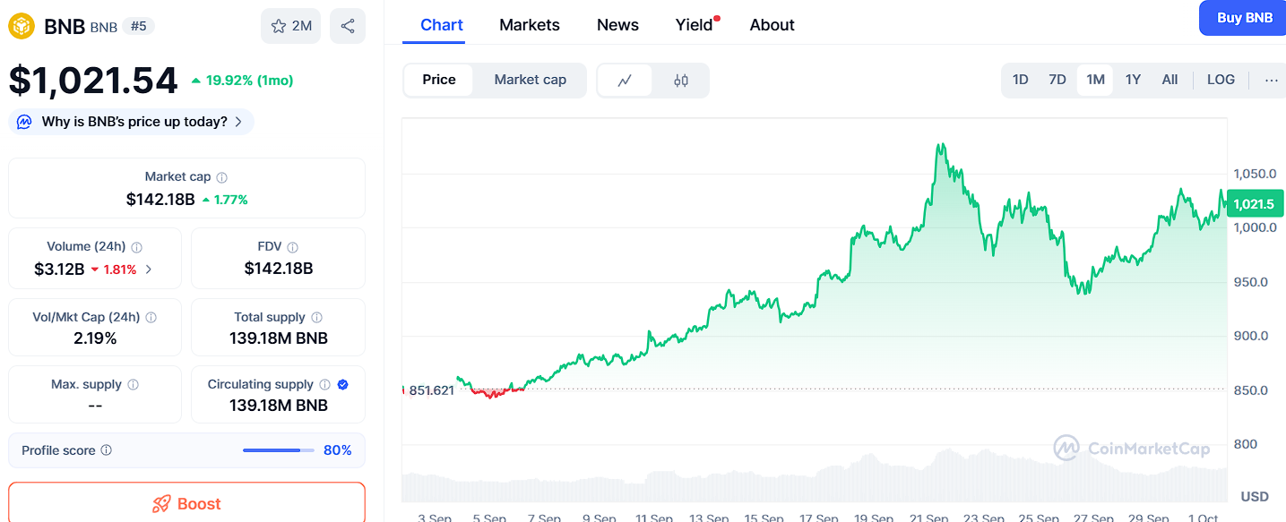Expand 'Why is BNB's price up today?'
Image resolution: width=1286 pixels, height=522 pixels.
pos(132,122)
